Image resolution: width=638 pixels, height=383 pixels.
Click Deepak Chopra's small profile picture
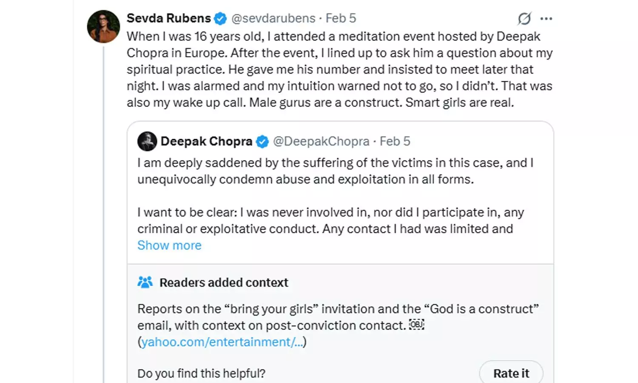pos(147,141)
